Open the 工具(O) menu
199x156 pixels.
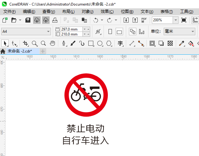187,12
